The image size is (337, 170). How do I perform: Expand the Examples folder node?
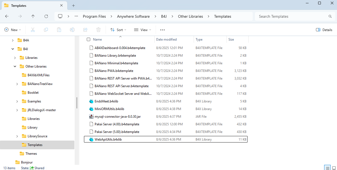click(x=17, y=101)
